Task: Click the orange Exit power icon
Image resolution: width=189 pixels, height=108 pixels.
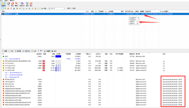Action: [x=31, y=4]
